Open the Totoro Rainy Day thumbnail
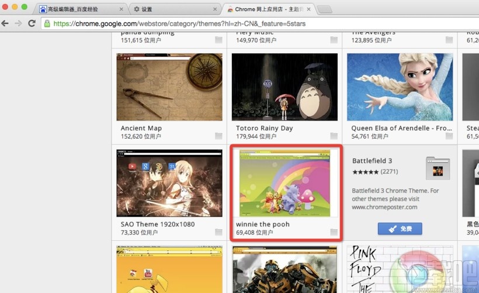Image resolution: width=479 pixels, height=293 pixels. pos(284,87)
